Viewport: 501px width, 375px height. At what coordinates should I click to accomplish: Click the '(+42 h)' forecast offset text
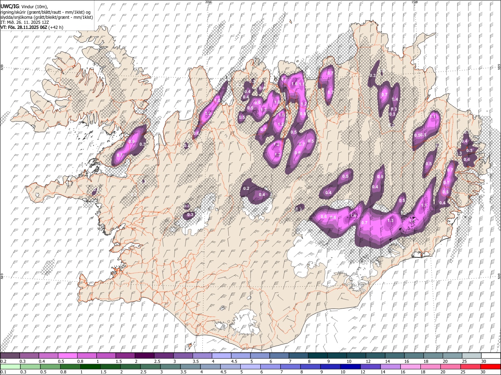[56, 27]
